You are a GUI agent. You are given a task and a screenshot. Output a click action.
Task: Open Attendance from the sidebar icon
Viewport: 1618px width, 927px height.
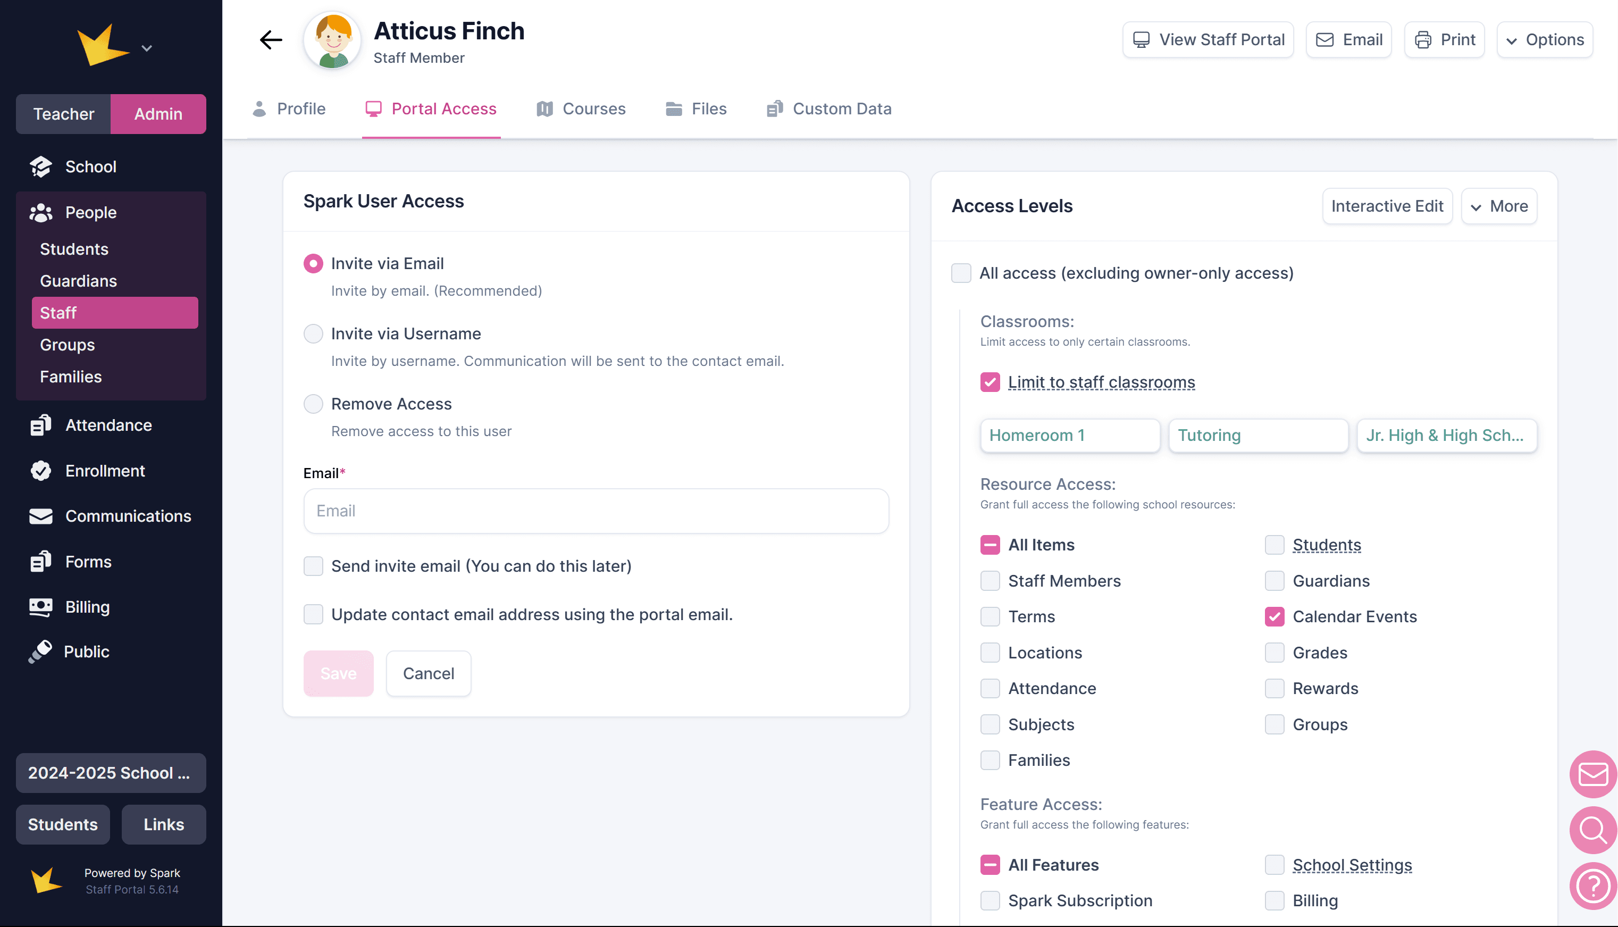(x=41, y=424)
